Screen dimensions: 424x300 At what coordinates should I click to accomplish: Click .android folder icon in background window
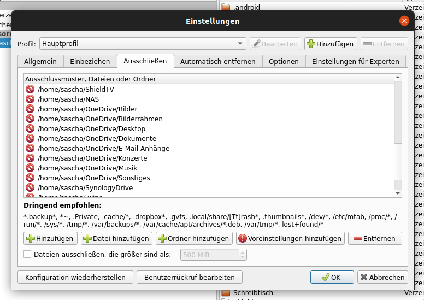pos(226,7)
